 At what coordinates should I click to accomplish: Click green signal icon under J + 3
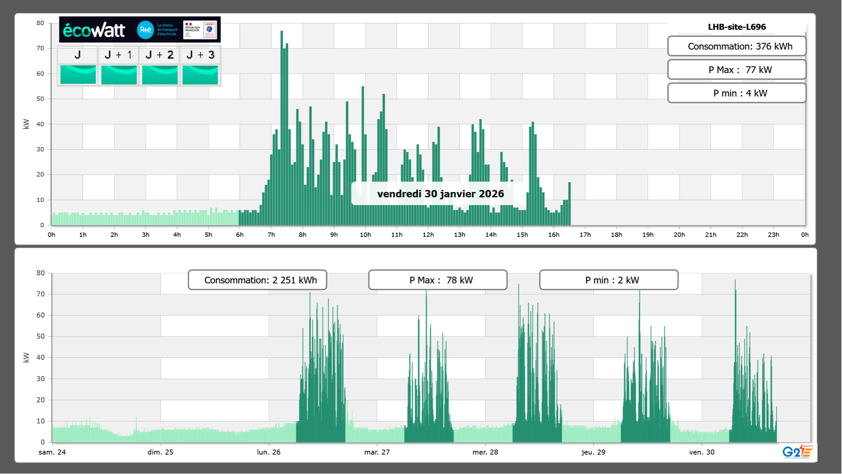pyautogui.click(x=200, y=75)
